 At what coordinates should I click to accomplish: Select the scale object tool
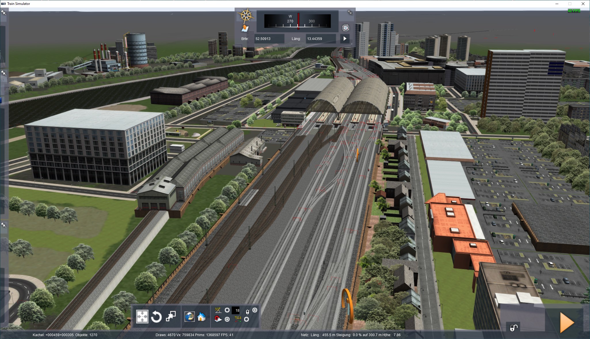171,317
